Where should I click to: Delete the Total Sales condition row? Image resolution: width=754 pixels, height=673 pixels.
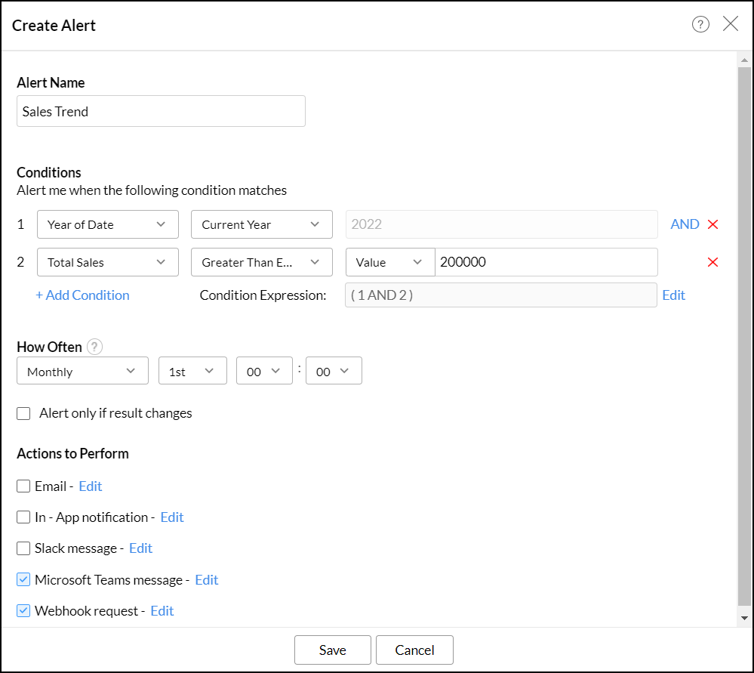(712, 262)
